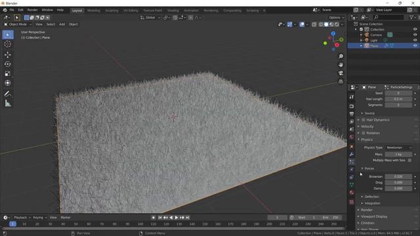Open the Window menu
Screen dimensions: 420x236
[x=47, y=10]
